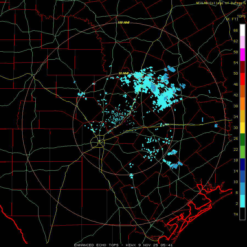The width and height of the screenshot is (247, 247).
Task: Click the '22' legend label
Action: (x=236, y=150)
